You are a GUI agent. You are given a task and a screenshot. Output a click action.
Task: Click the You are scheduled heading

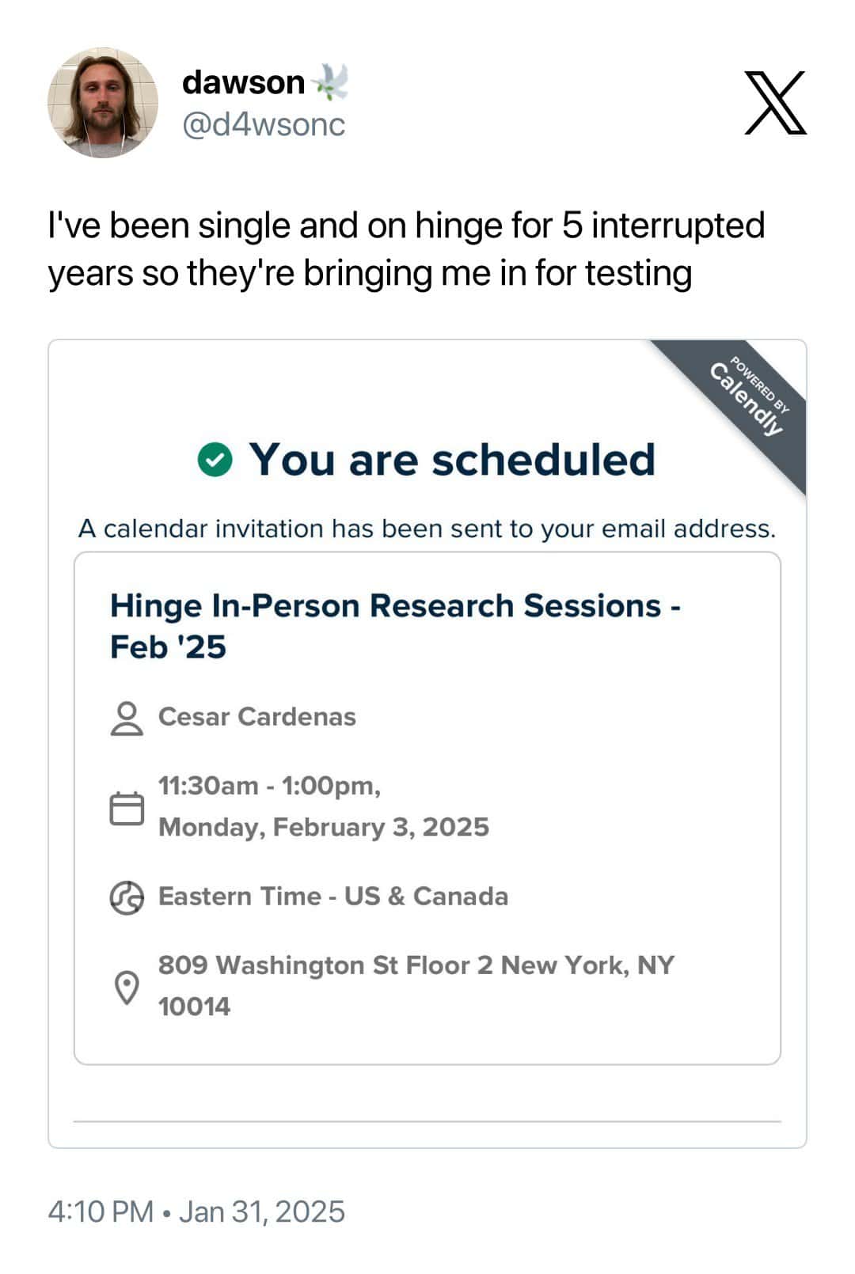[x=452, y=460]
